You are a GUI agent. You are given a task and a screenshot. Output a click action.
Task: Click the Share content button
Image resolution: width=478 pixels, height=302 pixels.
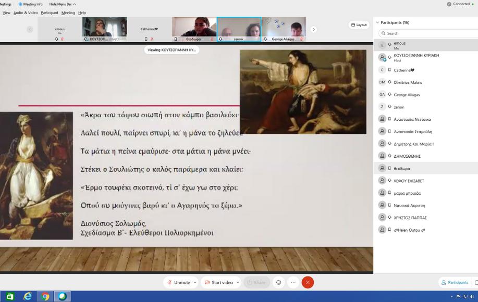click(x=256, y=283)
